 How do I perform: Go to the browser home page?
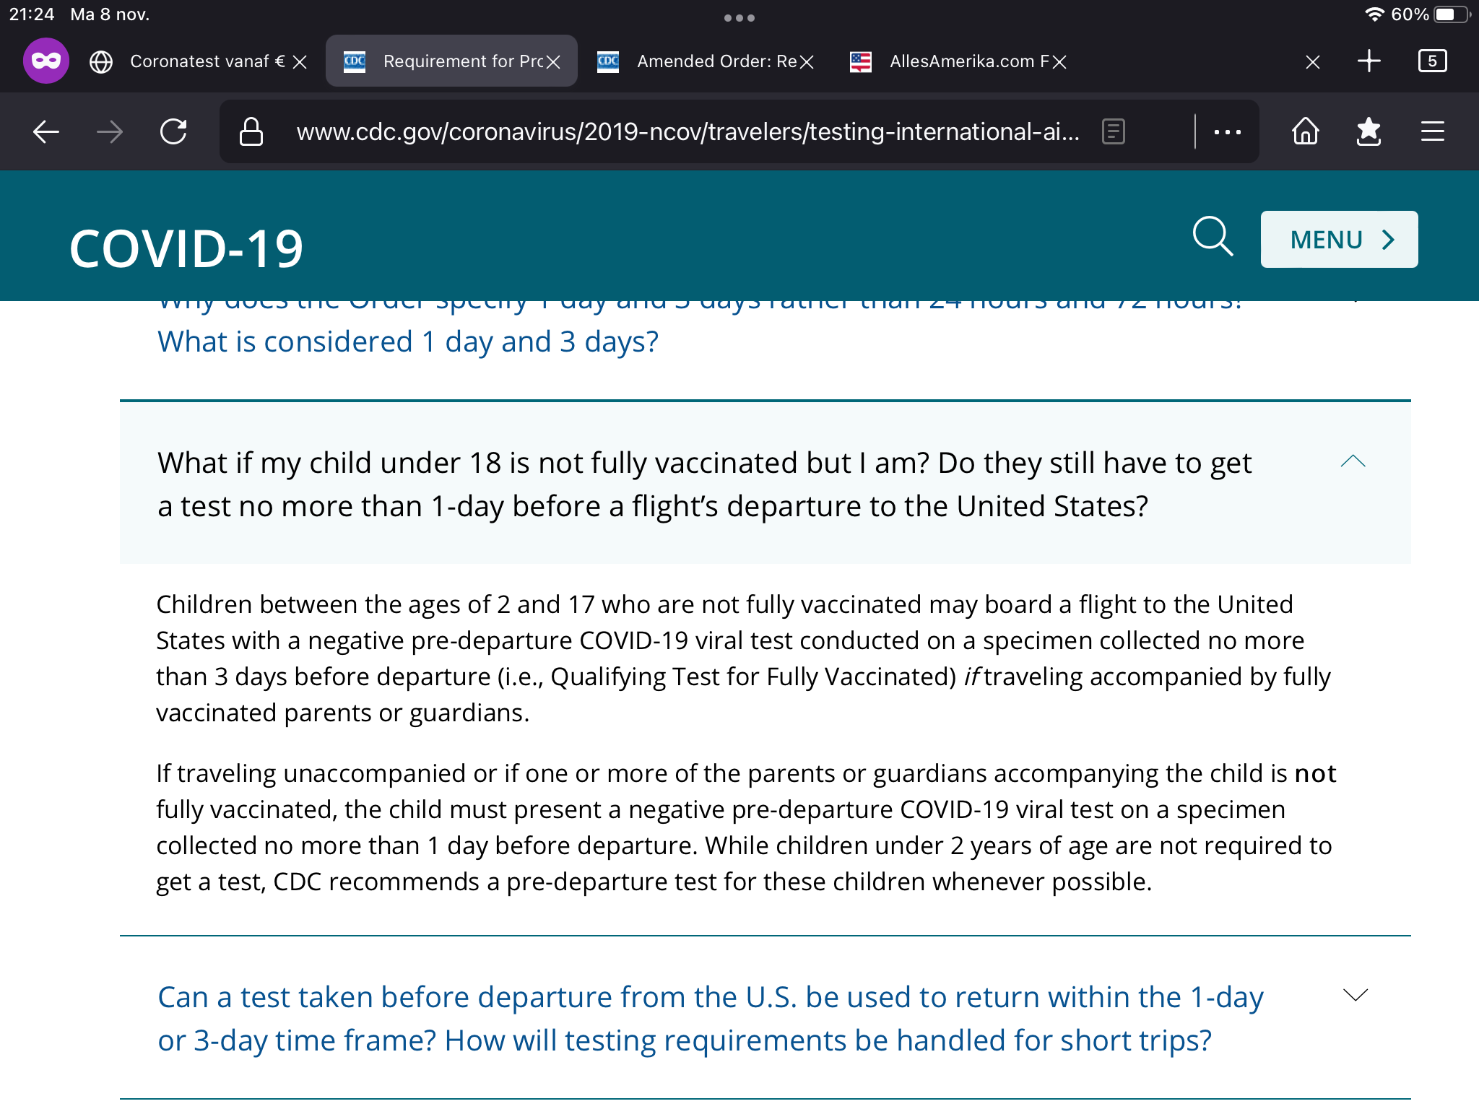(x=1305, y=131)
